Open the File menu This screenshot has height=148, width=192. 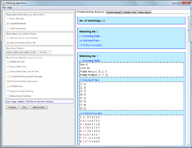coord(4,7)
